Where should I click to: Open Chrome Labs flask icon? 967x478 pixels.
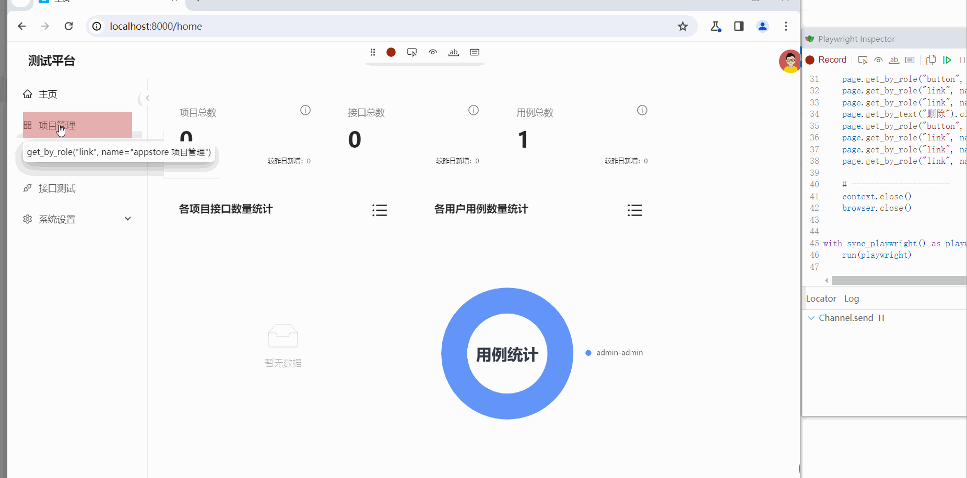tap(715, 26)
